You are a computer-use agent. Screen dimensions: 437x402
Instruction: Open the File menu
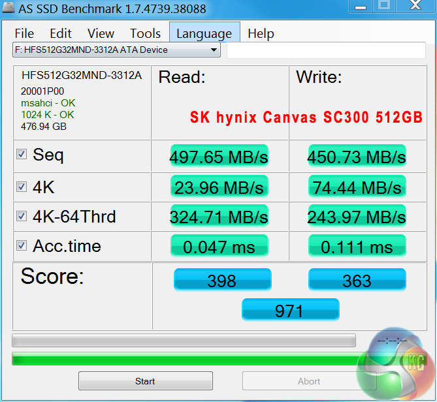coord(24,34)
